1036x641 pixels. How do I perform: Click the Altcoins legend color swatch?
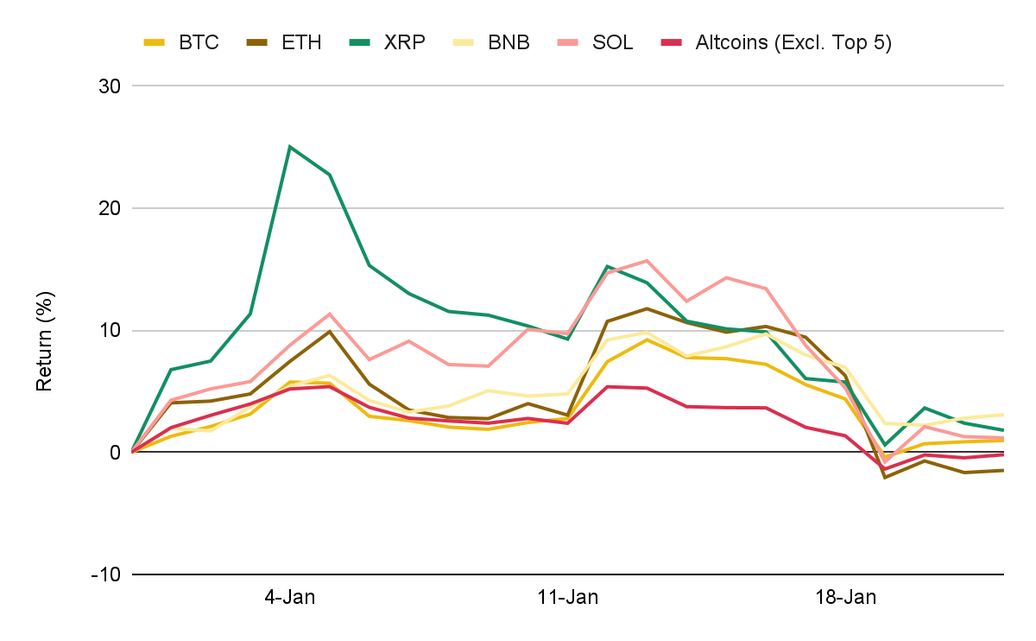pyautogui.click(x=671, y=41)
